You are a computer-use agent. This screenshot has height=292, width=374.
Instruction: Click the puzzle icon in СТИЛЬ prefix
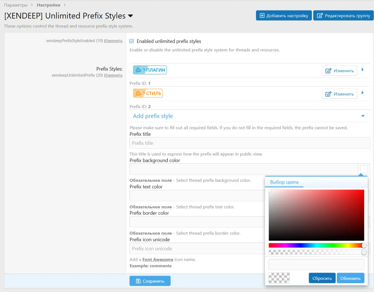pyautogui.click(x=139, y=93)
